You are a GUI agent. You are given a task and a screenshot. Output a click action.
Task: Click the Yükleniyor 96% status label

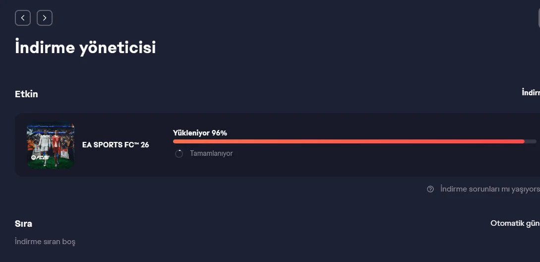click(x=200, y=133)
